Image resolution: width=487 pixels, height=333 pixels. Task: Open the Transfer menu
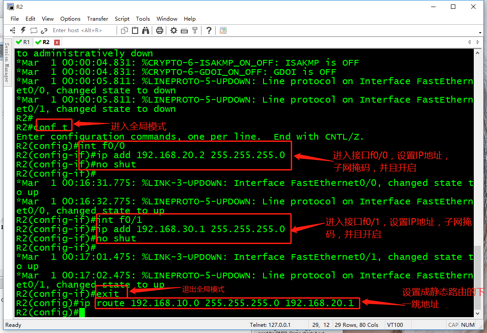[98, 18]
